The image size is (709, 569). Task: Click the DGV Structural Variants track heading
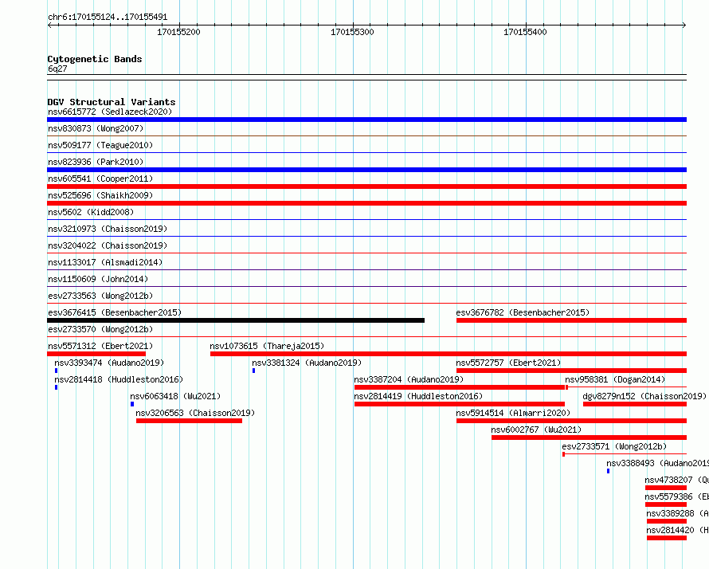[x=112, y=102]
